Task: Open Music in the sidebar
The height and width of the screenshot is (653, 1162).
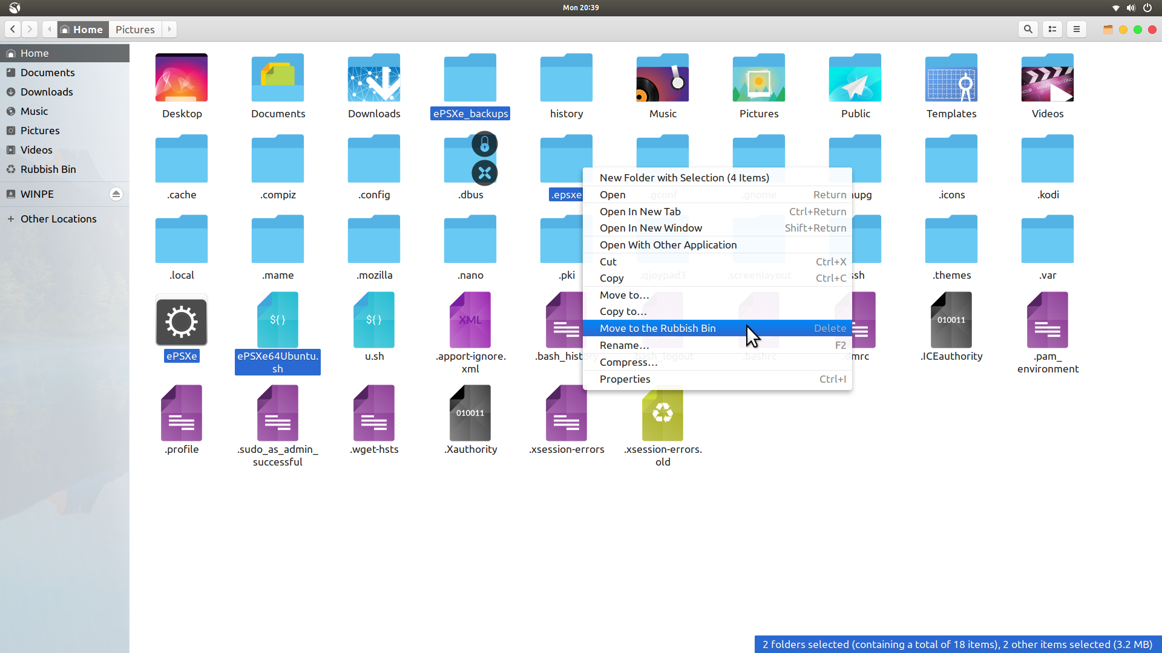Action: 65,111
